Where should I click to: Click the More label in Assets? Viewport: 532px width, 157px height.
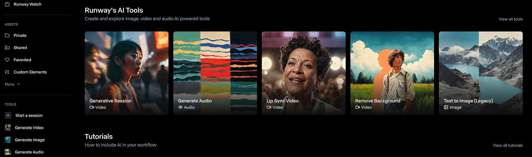pos(9,84)
